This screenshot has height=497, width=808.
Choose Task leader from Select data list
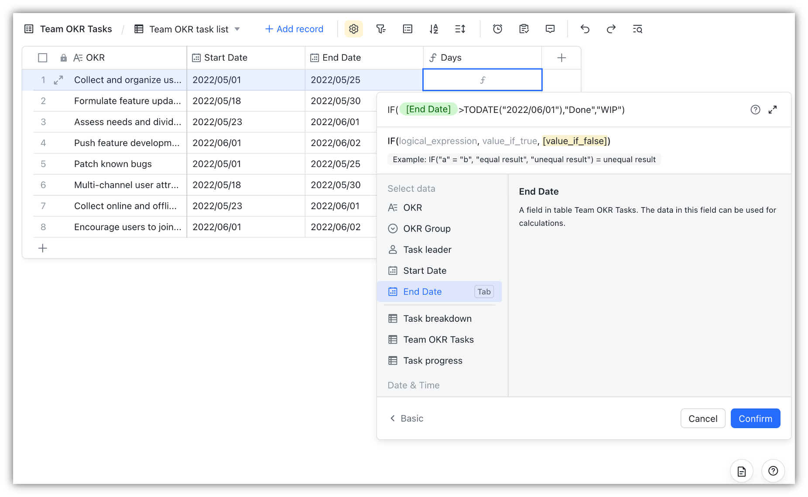point(427,250)
